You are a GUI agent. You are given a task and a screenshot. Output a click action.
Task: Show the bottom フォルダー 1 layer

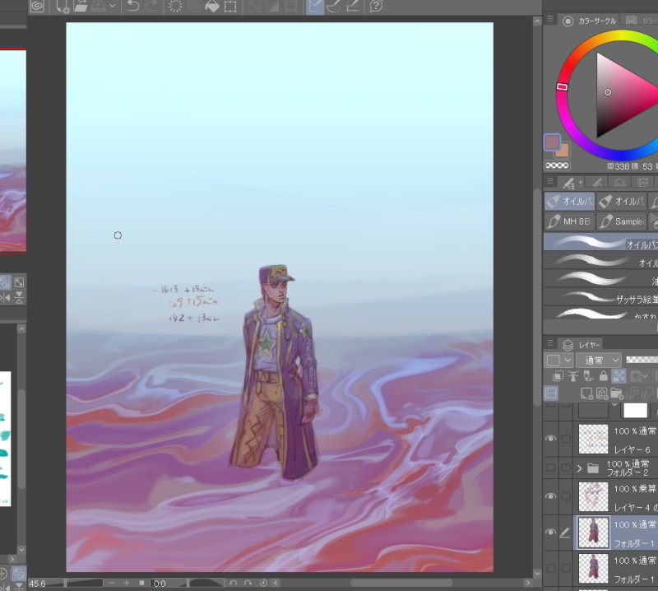point(550,568)
